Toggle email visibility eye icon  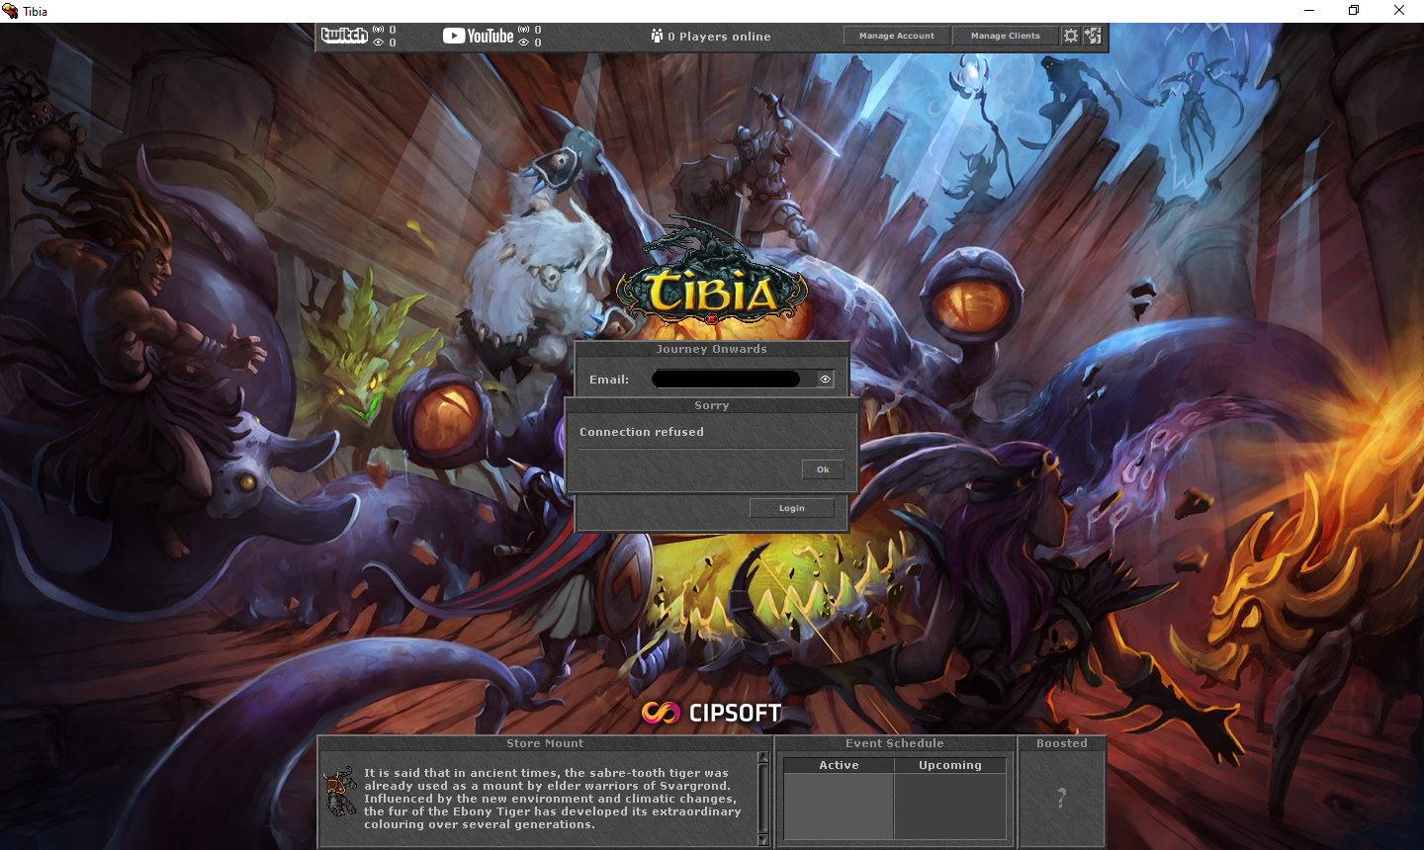point(825,380)
